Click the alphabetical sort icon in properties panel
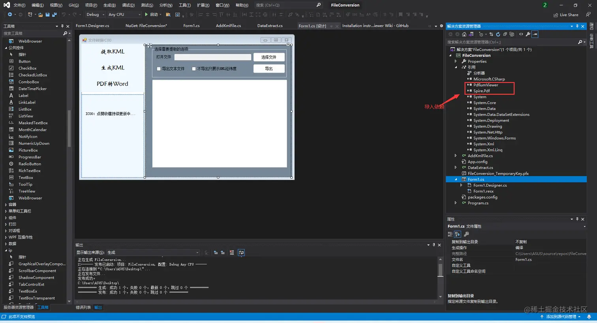 click(457, 234)
